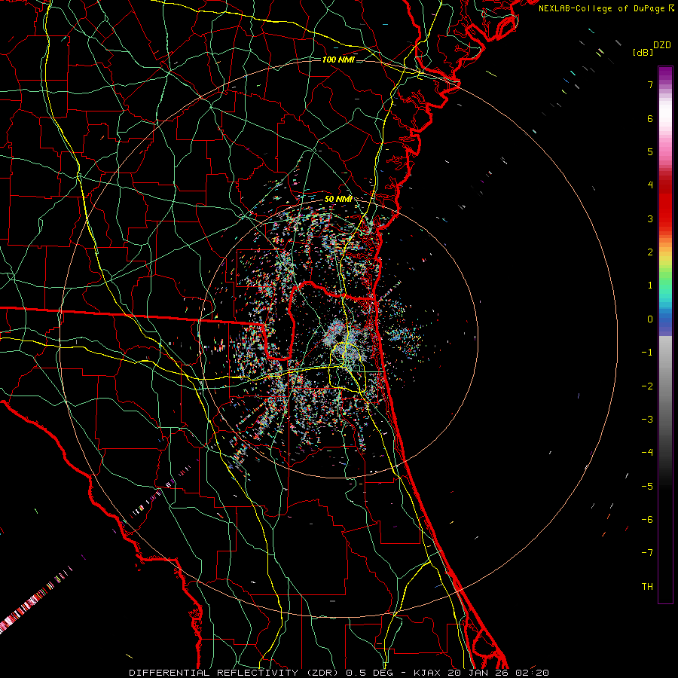
Task: Click the 5 value on the color scale
Action: [x=650, y=151]
